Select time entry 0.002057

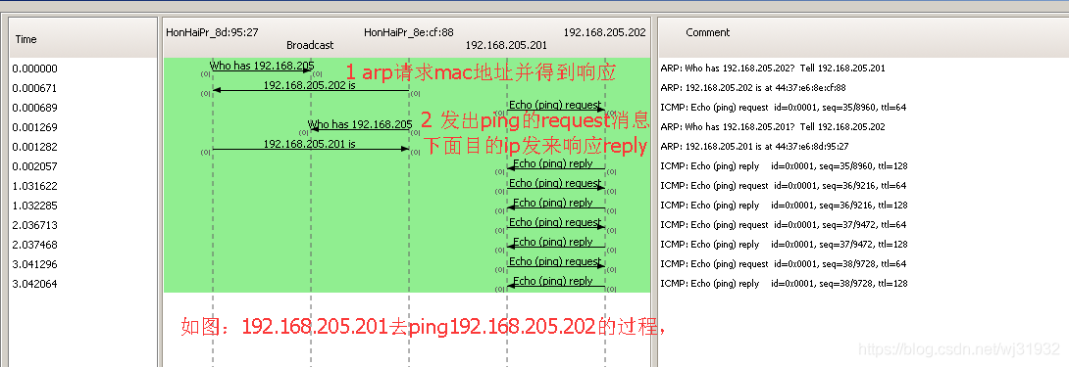[34, 166]
